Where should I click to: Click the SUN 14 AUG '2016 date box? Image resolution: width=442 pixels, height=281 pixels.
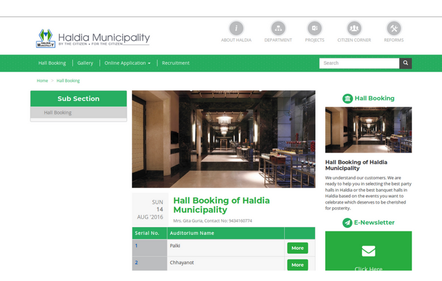tap(150, 209)
